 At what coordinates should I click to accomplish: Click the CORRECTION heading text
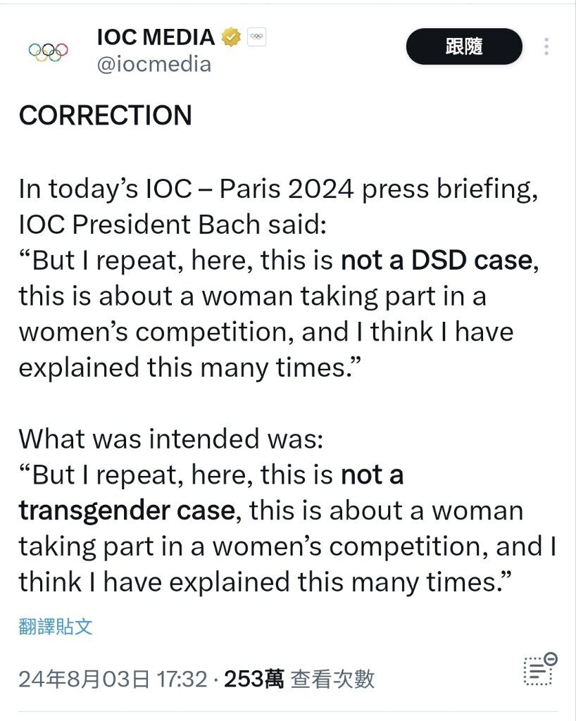pos(105,115)
